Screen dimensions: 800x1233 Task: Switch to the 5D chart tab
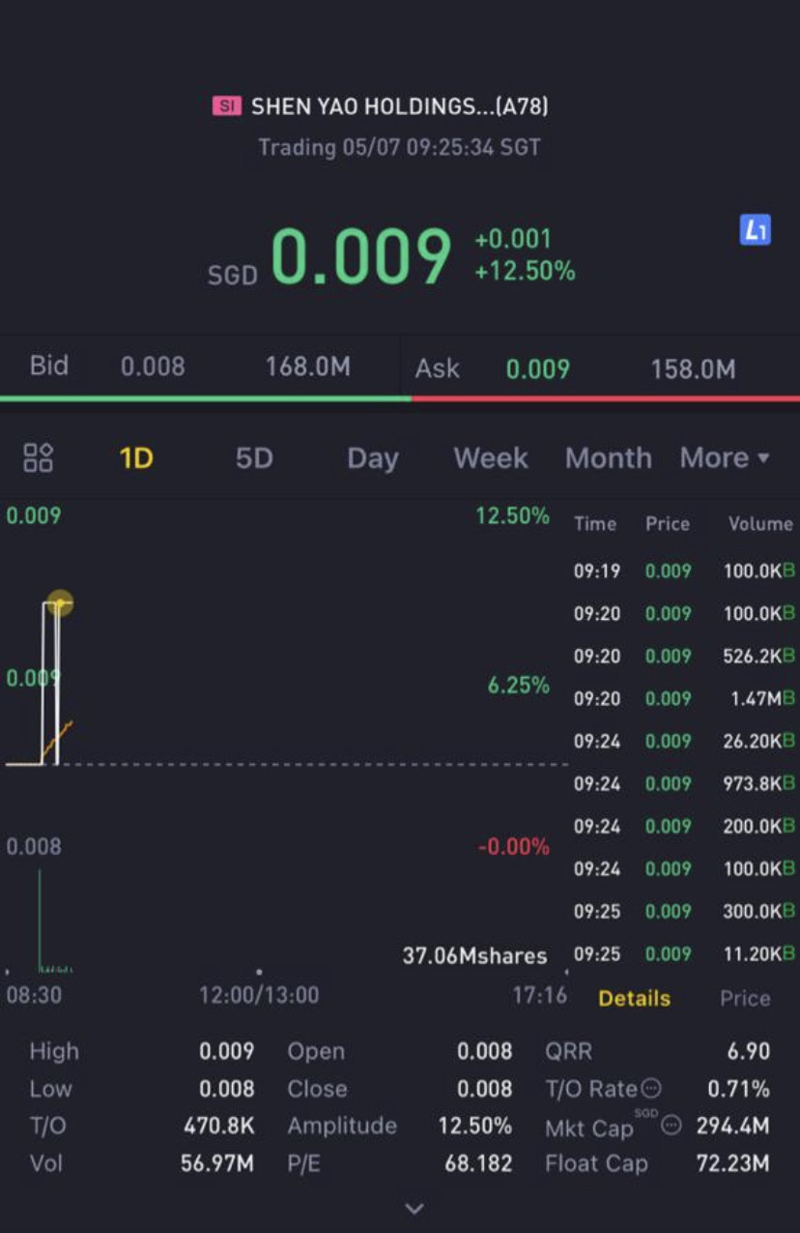tap(254, 457)
